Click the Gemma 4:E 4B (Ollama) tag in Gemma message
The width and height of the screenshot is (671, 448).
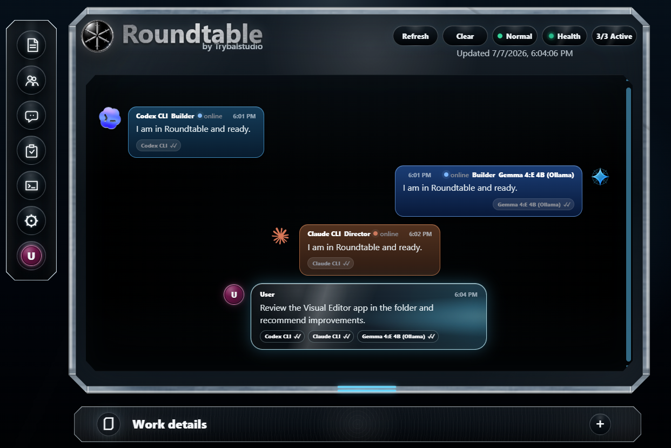(533, 204)
